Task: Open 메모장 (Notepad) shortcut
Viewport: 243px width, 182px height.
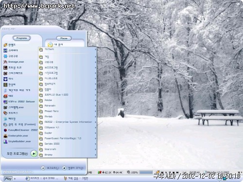Action: 9,119
